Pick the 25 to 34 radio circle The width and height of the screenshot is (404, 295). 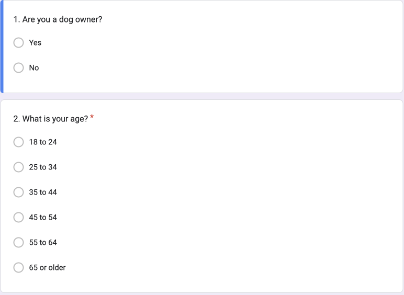19,167
